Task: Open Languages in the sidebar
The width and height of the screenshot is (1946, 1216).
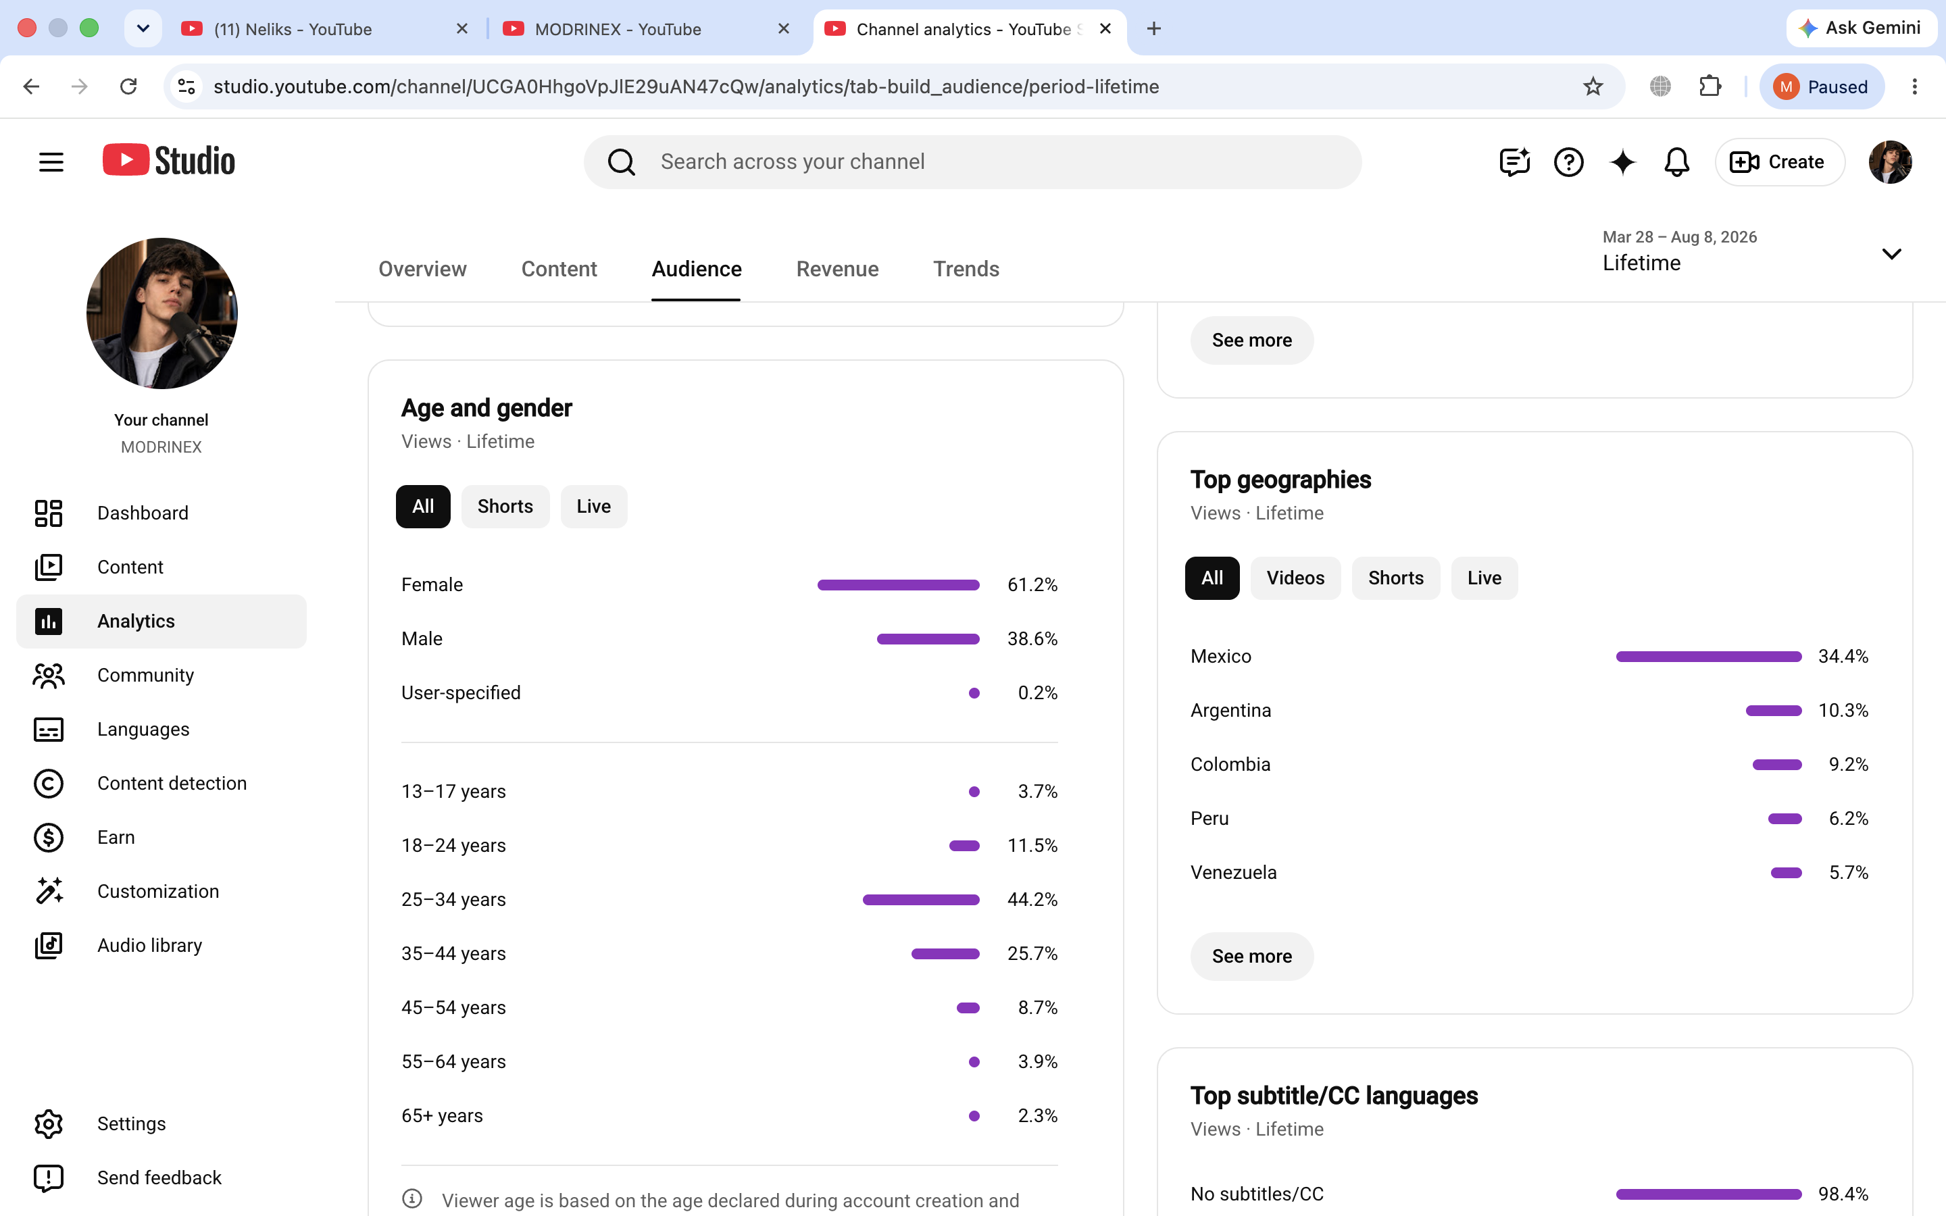Action: [161, 729]
